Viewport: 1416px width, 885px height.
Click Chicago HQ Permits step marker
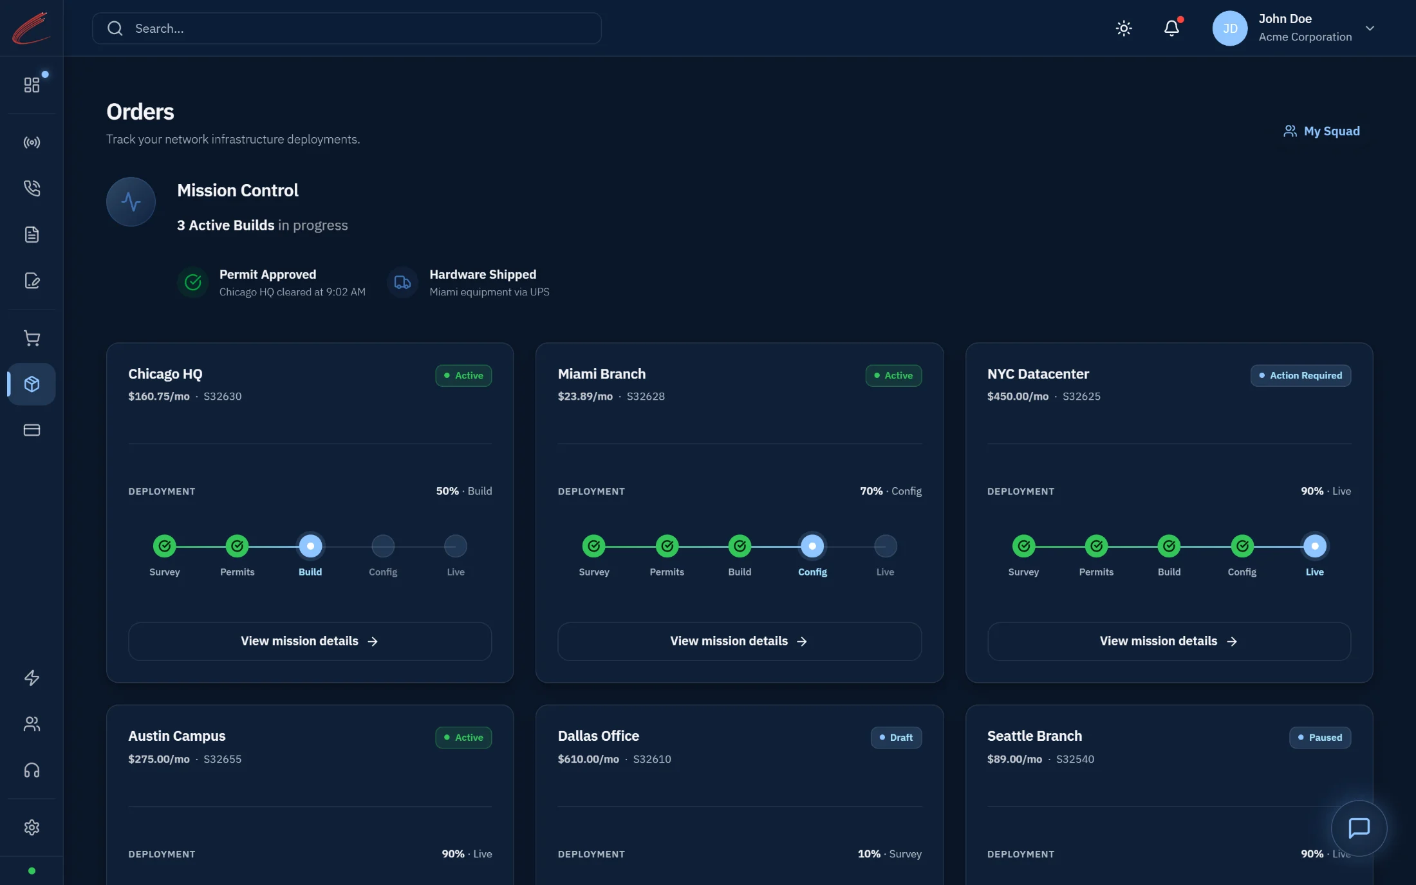(238, 546)
